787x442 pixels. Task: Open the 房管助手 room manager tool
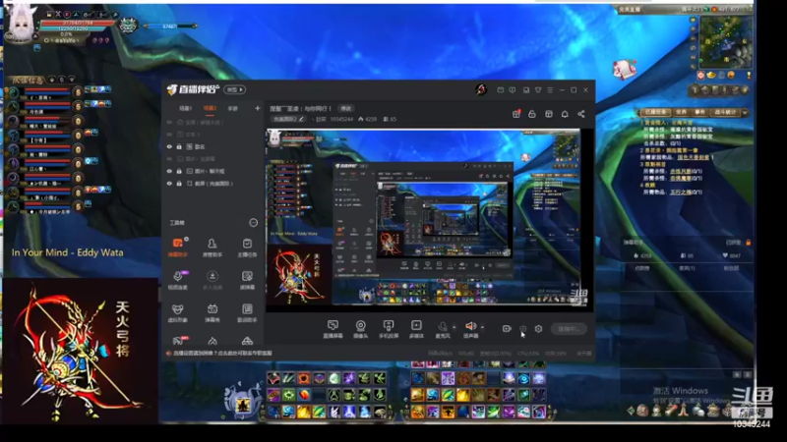coord(212,248)
